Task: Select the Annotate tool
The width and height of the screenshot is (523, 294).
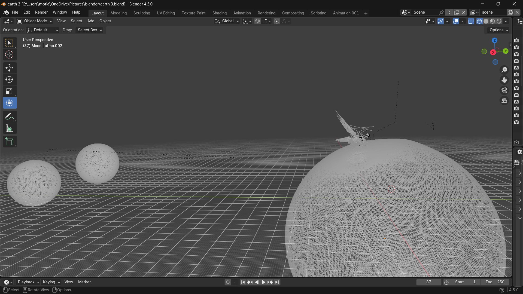Action: (10, 117)
